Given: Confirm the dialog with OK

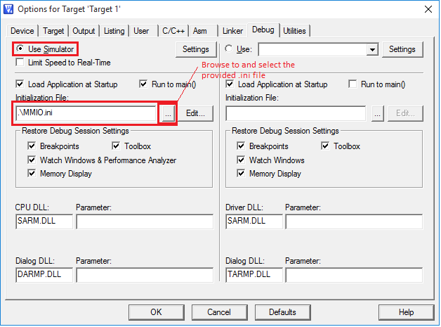Looking at the screenshot, I should (156, 312).
